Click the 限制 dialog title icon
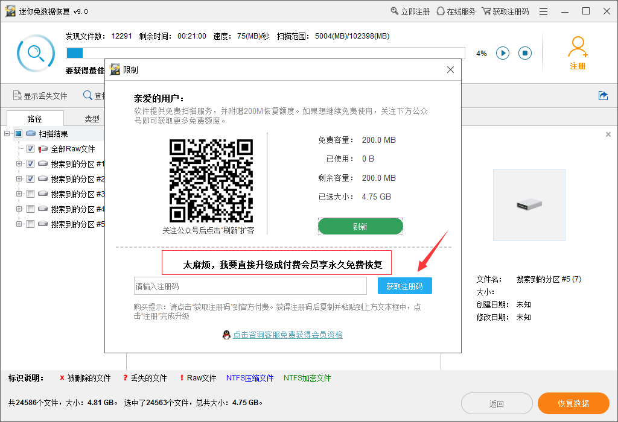 point(115,69)
